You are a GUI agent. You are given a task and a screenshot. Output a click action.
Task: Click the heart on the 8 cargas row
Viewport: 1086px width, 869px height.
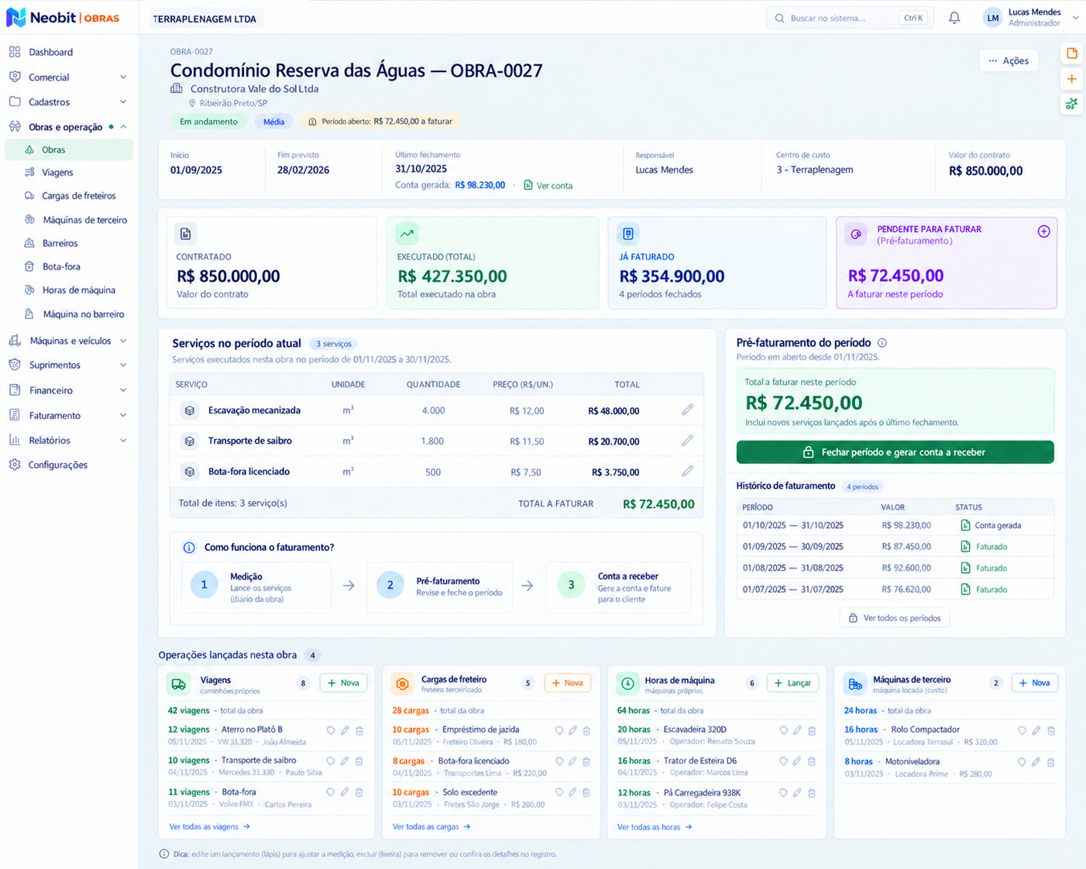click(559, 761)
